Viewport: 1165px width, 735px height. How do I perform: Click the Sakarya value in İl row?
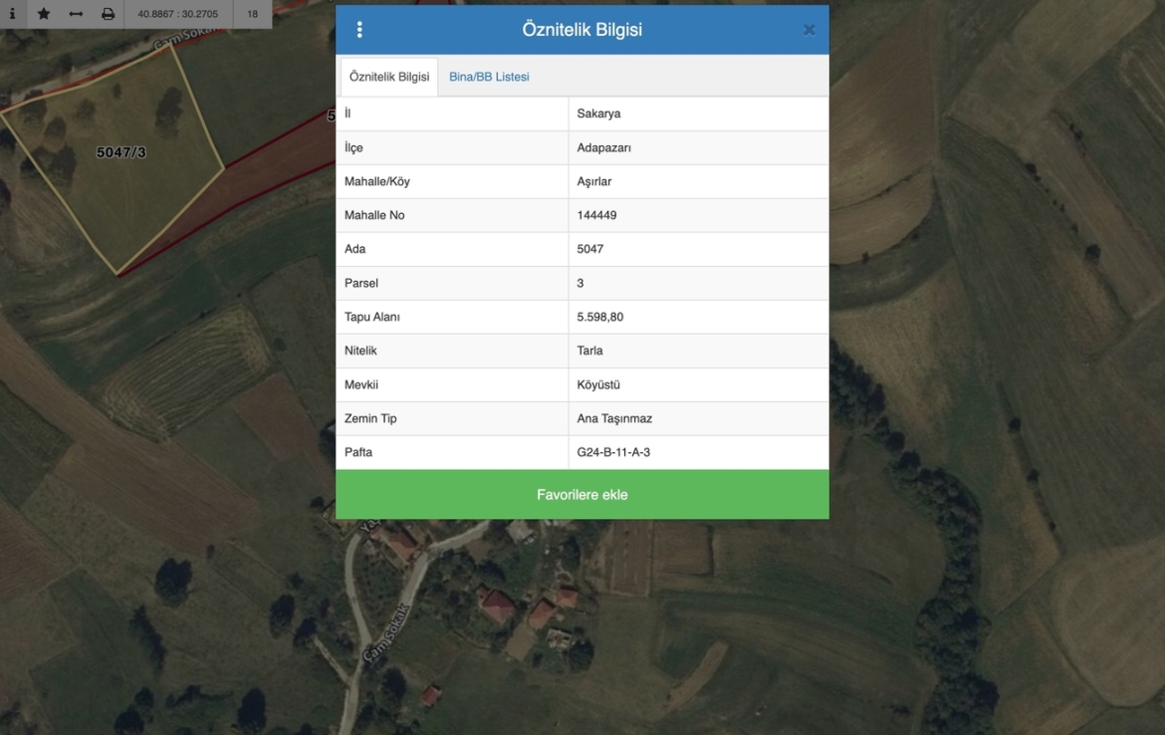[598, 114]
